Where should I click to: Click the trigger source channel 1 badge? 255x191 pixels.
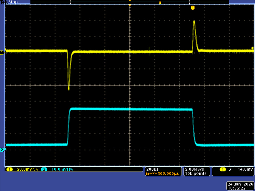[223, 169]
